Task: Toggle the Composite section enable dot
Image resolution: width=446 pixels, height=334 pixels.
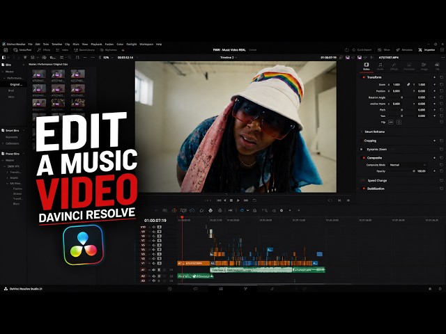Action: point(364,158)
